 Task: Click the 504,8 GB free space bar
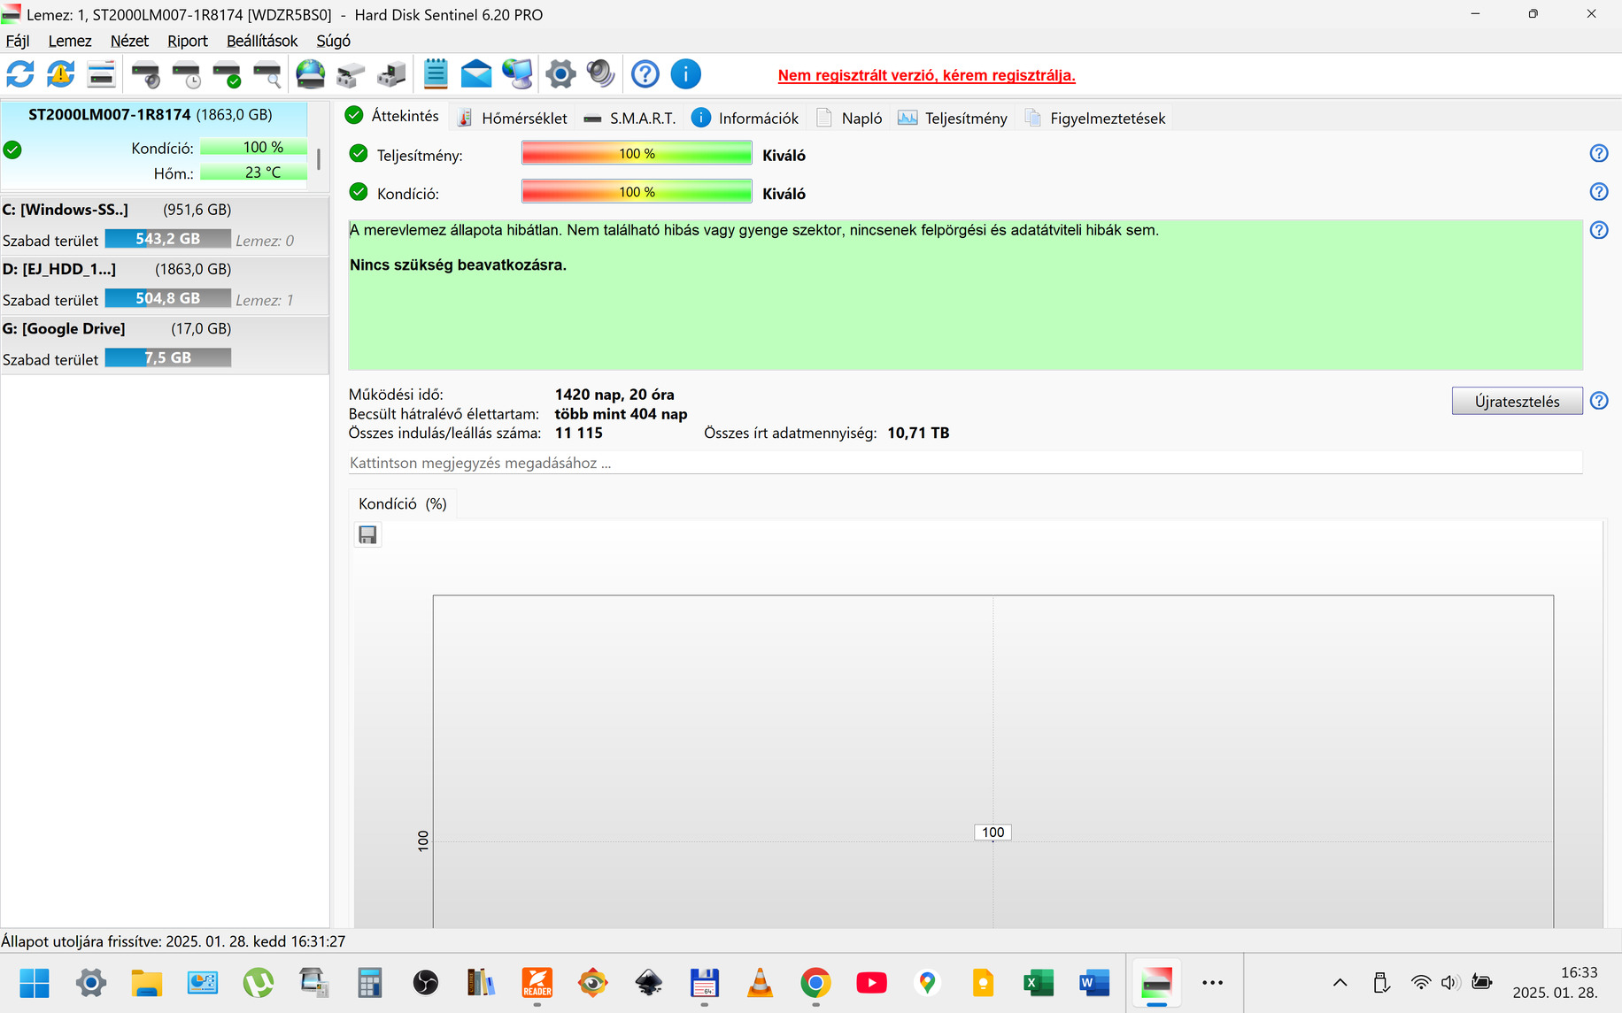[x=168, y=299]
